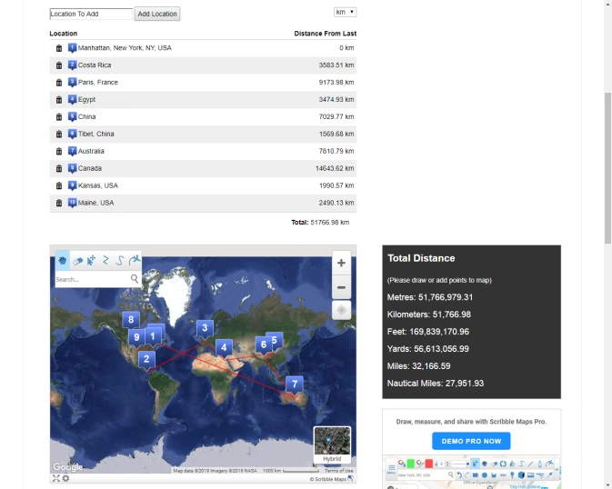Click the Location column header
Viewport: 612px width, 489px height.
[x=64, y=34]
